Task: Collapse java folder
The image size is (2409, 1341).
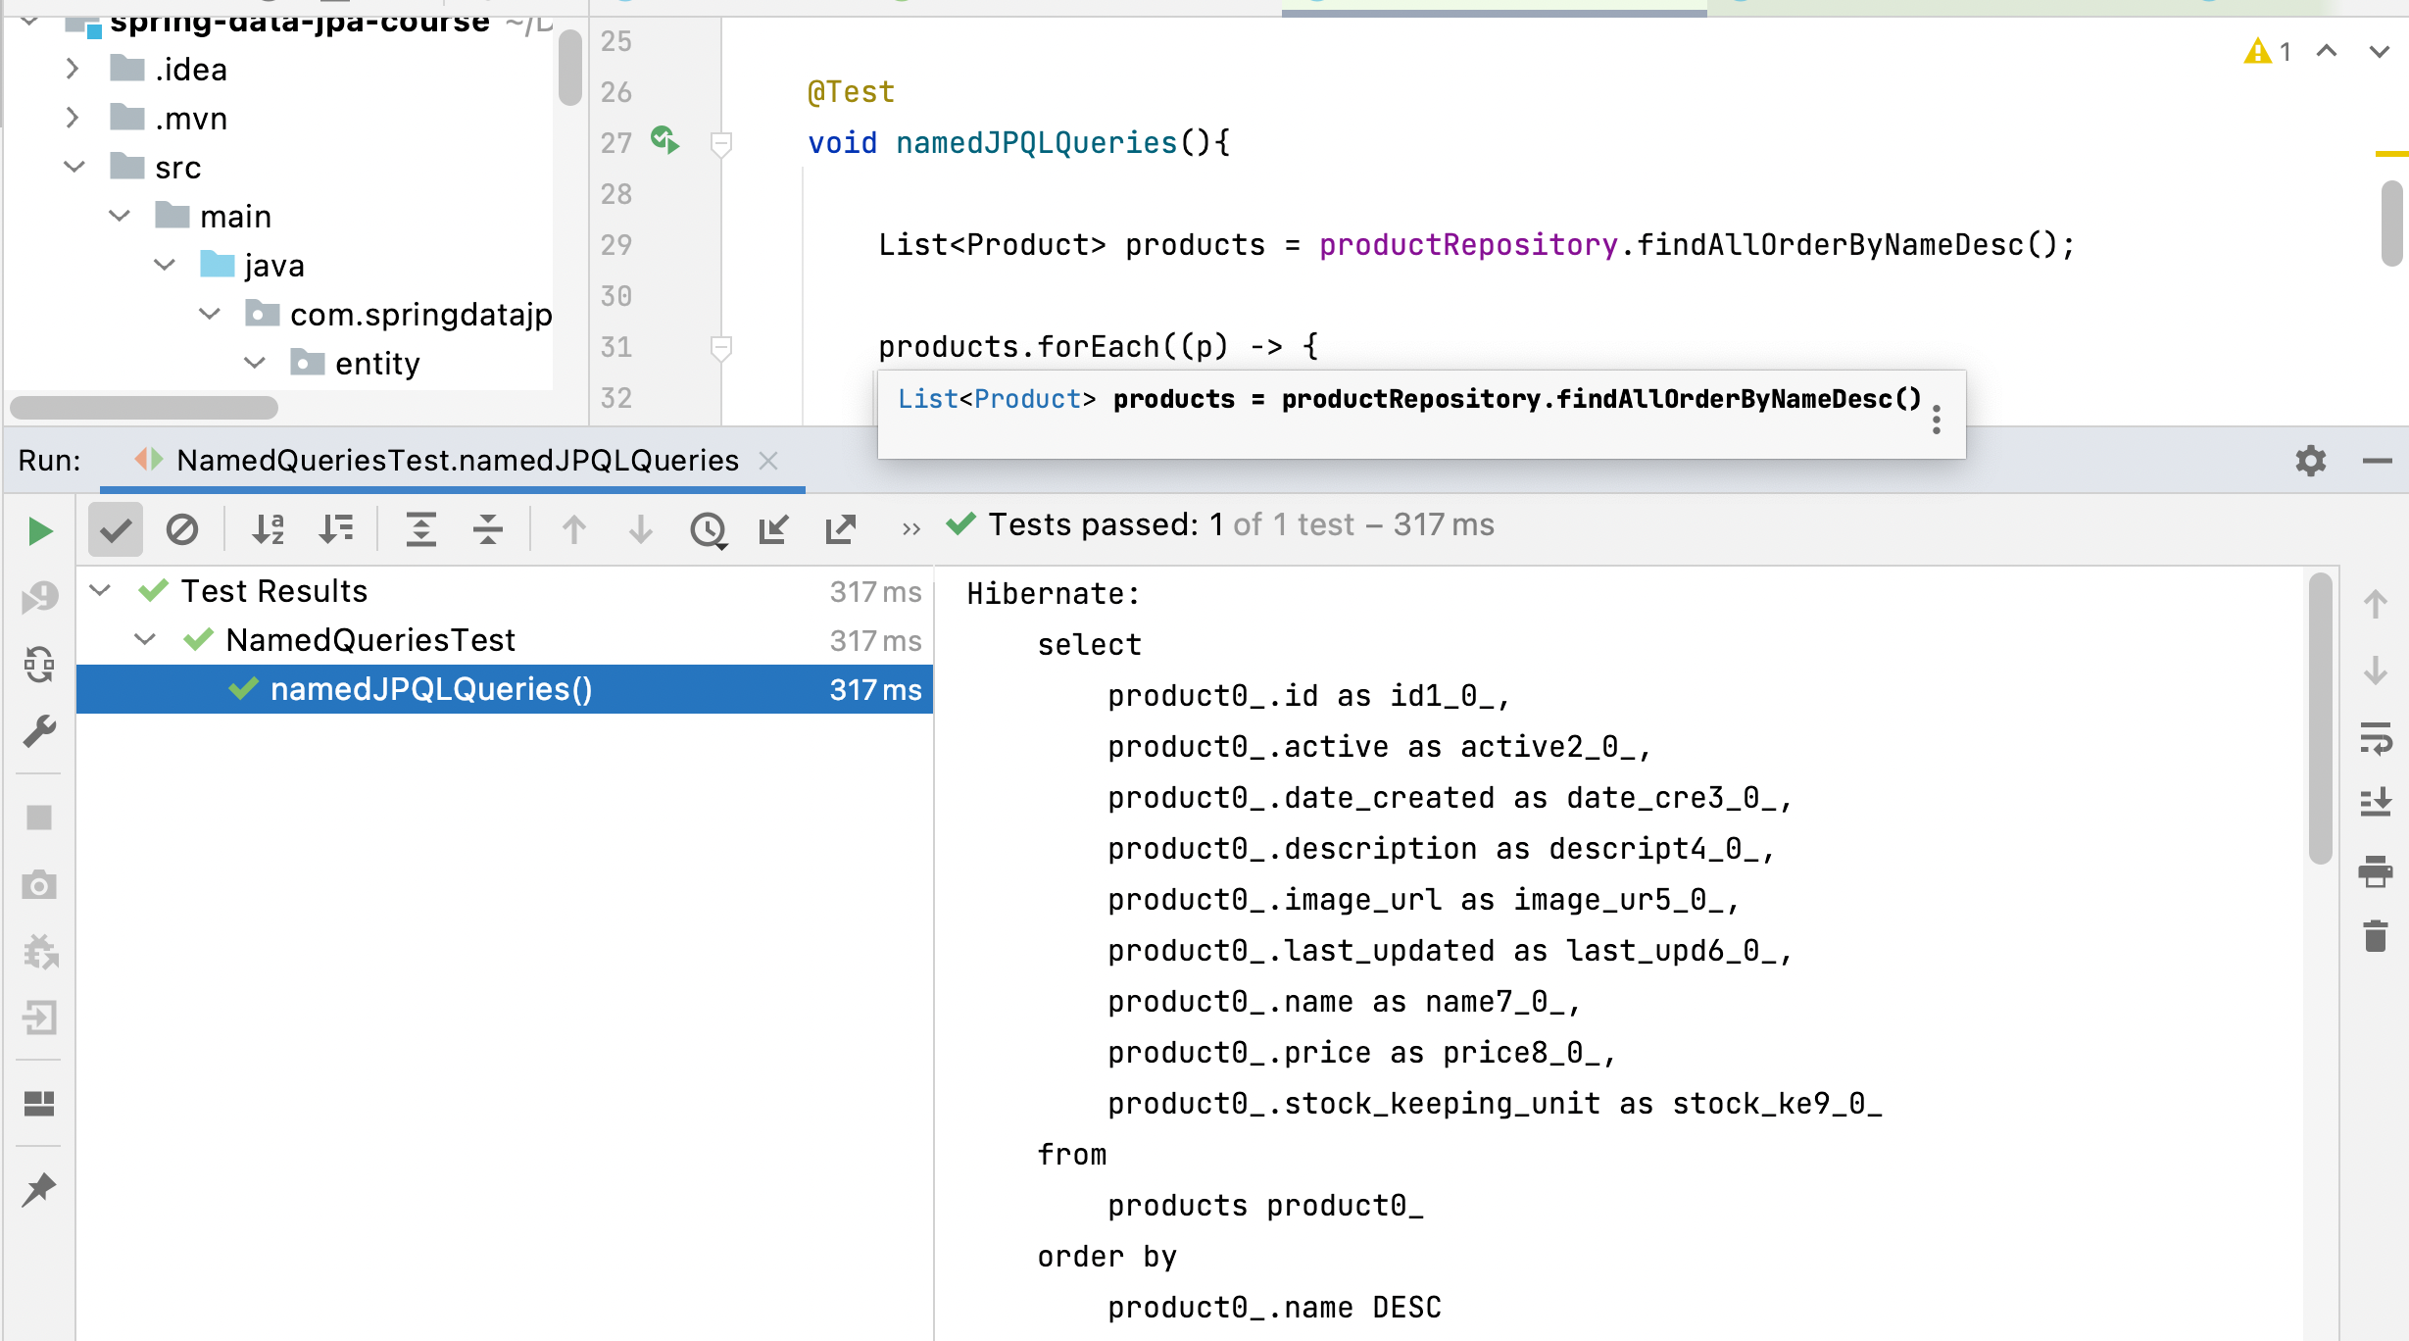Action: click(x=165, y=265)
